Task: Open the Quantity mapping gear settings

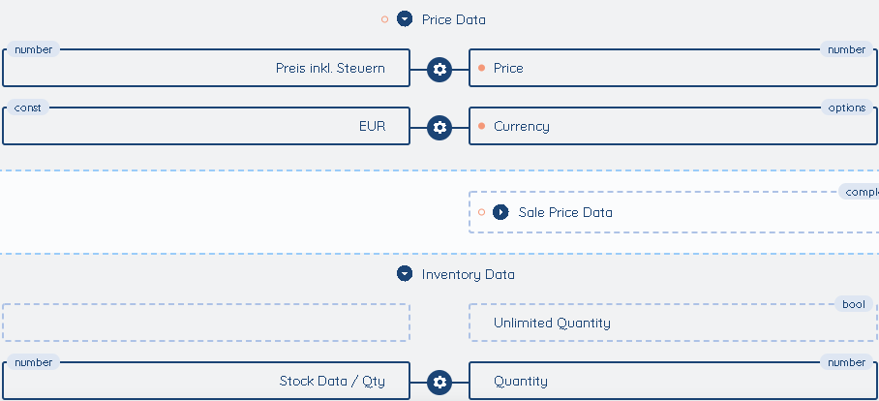Action: click(x=439, y=383)
